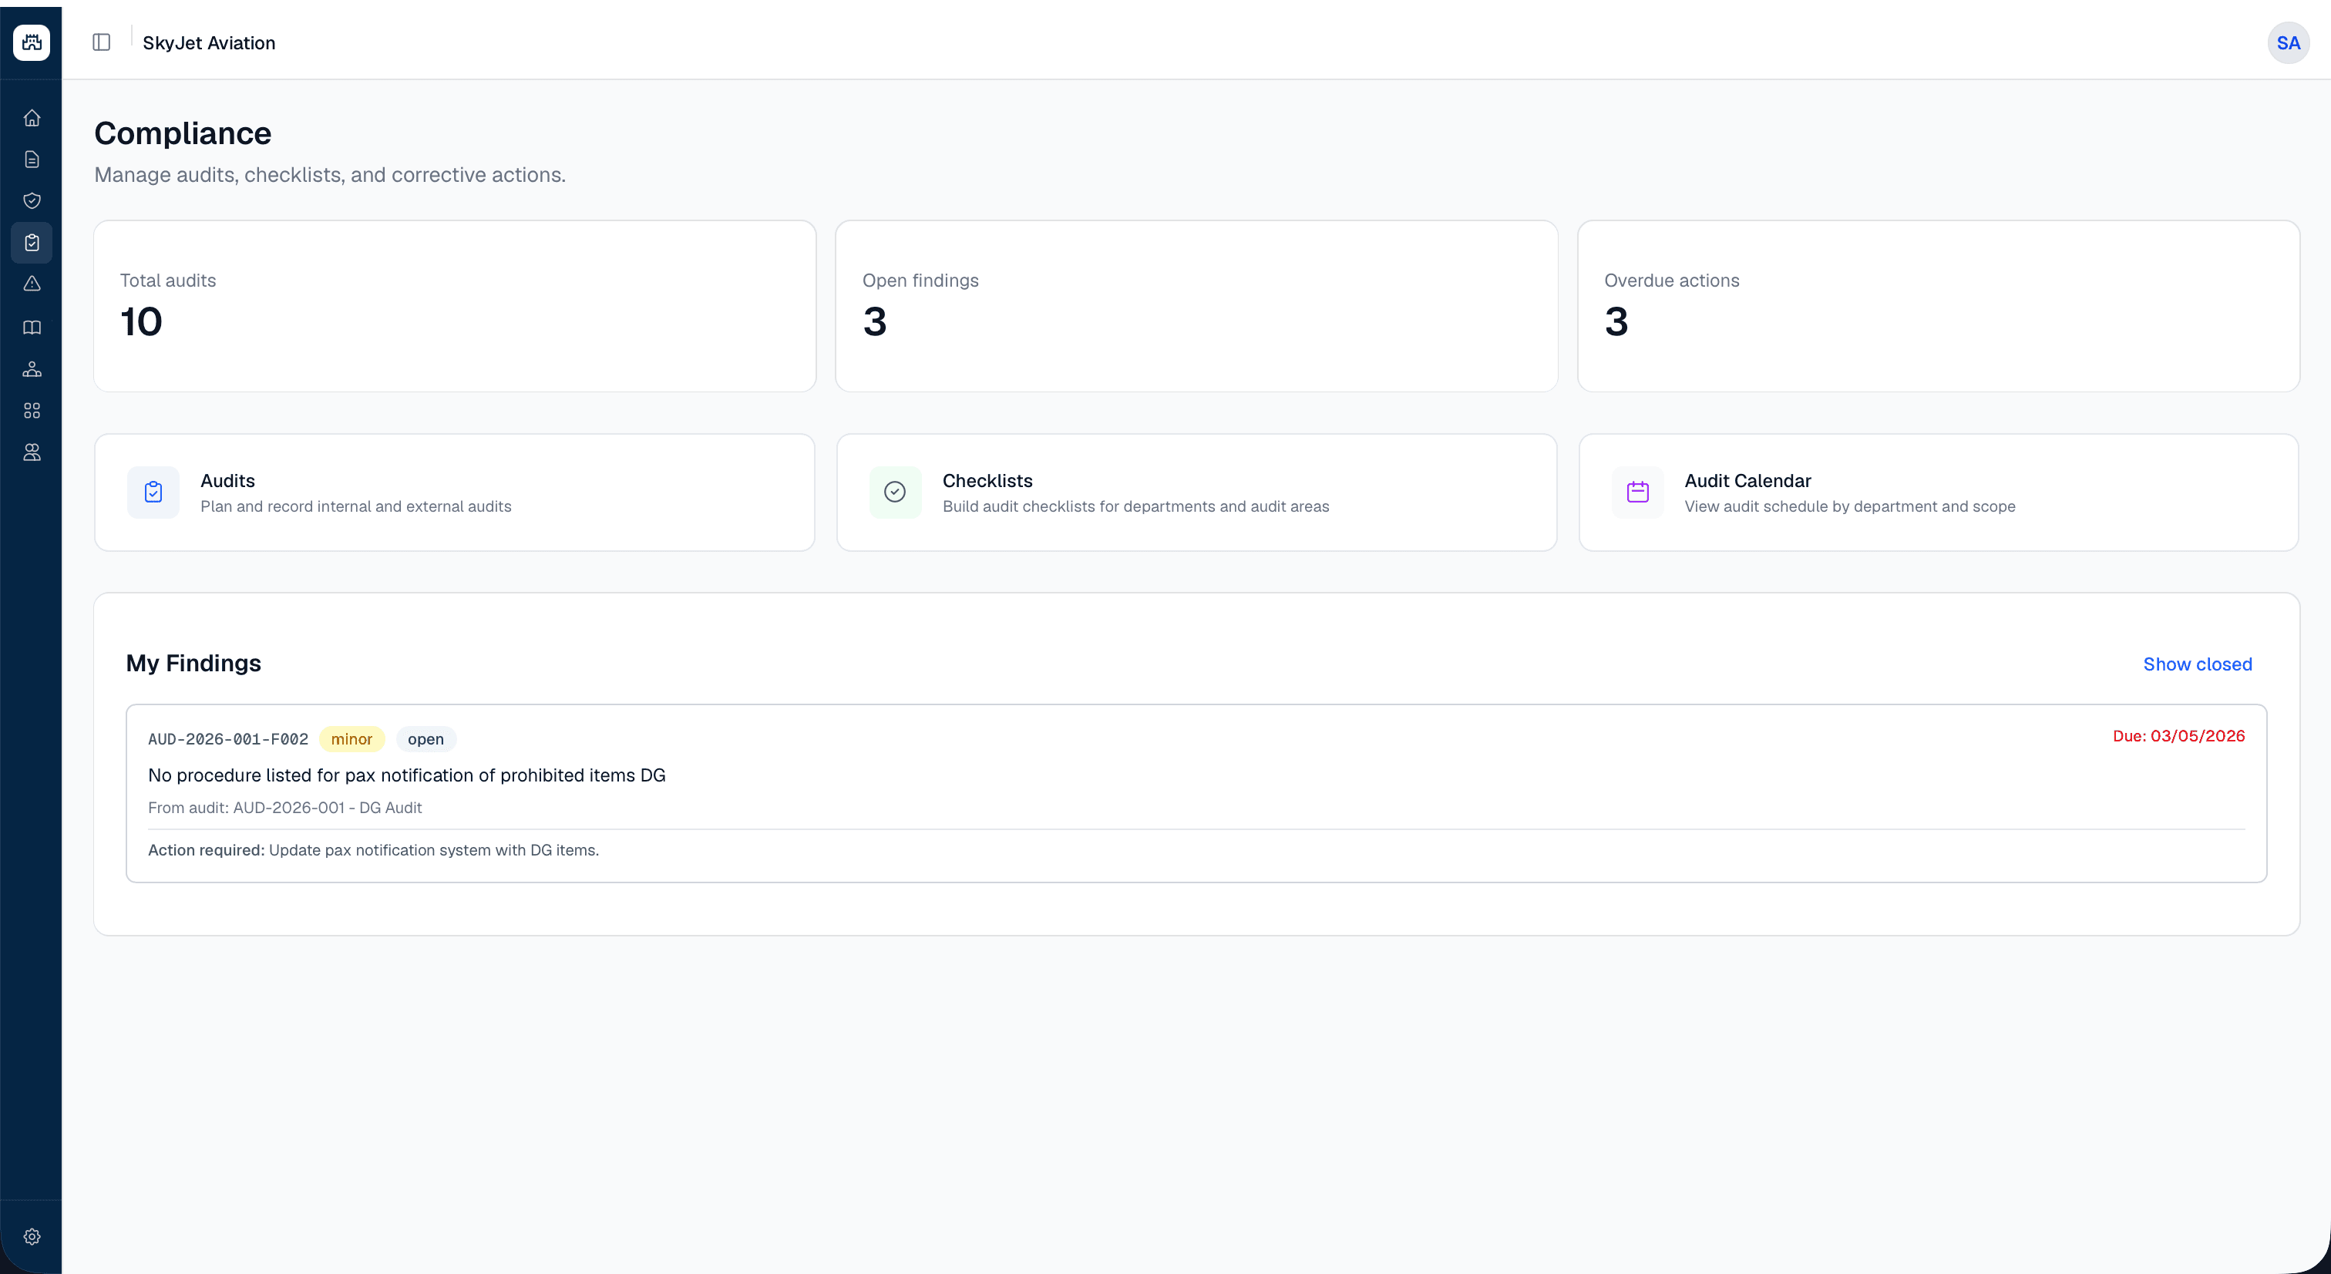Image resolution: width=2331 pixels, height=1274 pixels.
Task: Open the four-squares apps sidebar icon
Action: [32, 411]
